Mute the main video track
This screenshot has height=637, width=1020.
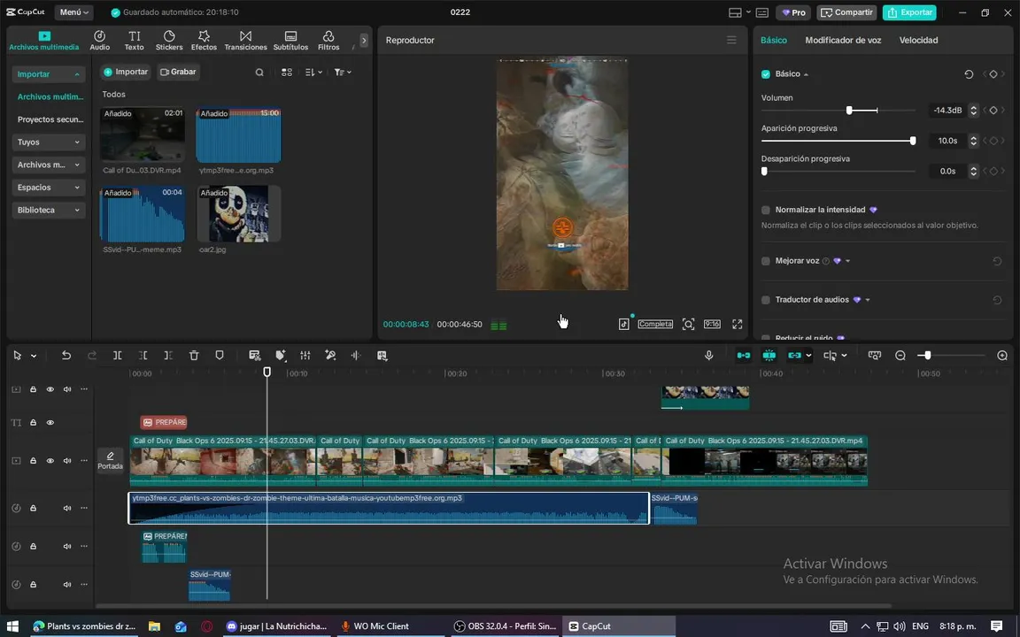coord(67,461)
